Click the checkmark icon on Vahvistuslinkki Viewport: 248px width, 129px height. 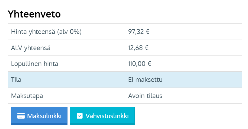coord(80,116)
